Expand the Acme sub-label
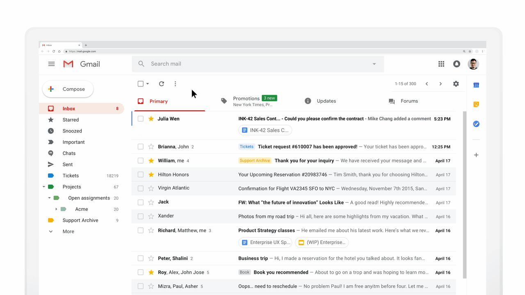The width and height of the screenshot is (525, 295). [x=57, y=209]
